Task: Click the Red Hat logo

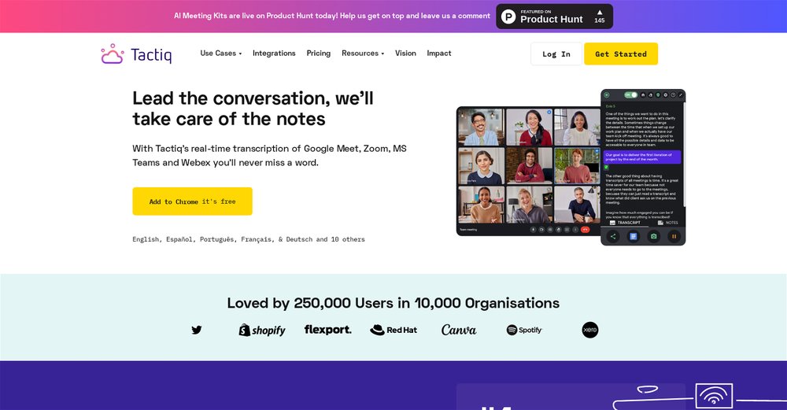Action: pyautogui.click(x=393, y=330)
